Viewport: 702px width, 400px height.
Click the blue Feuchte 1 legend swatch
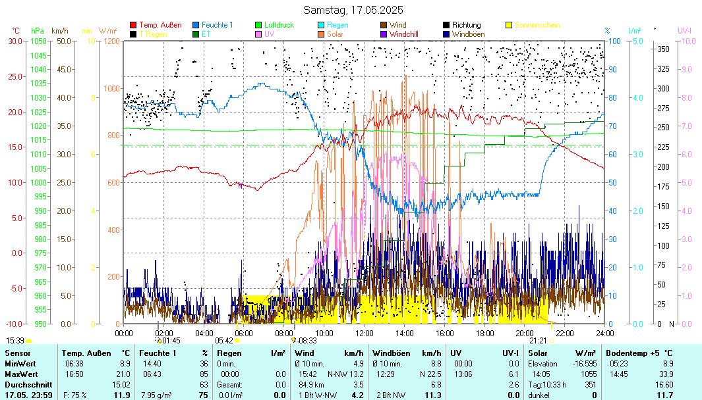[x=196, y=25]
